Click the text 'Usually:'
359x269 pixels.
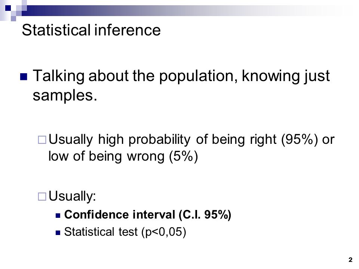coord(72,196)
